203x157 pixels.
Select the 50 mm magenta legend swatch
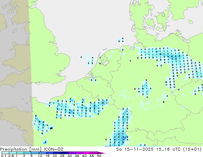(99, 153)
